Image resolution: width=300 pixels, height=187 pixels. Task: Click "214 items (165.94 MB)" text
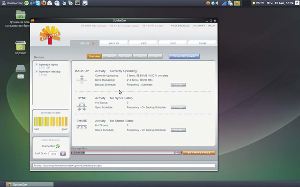(140, 80)
